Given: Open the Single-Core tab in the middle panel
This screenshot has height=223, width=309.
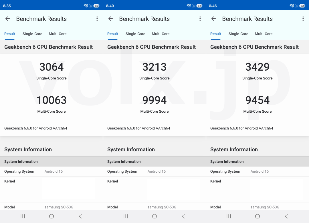Looking at the screenshot, I should [x=135, y=34].
